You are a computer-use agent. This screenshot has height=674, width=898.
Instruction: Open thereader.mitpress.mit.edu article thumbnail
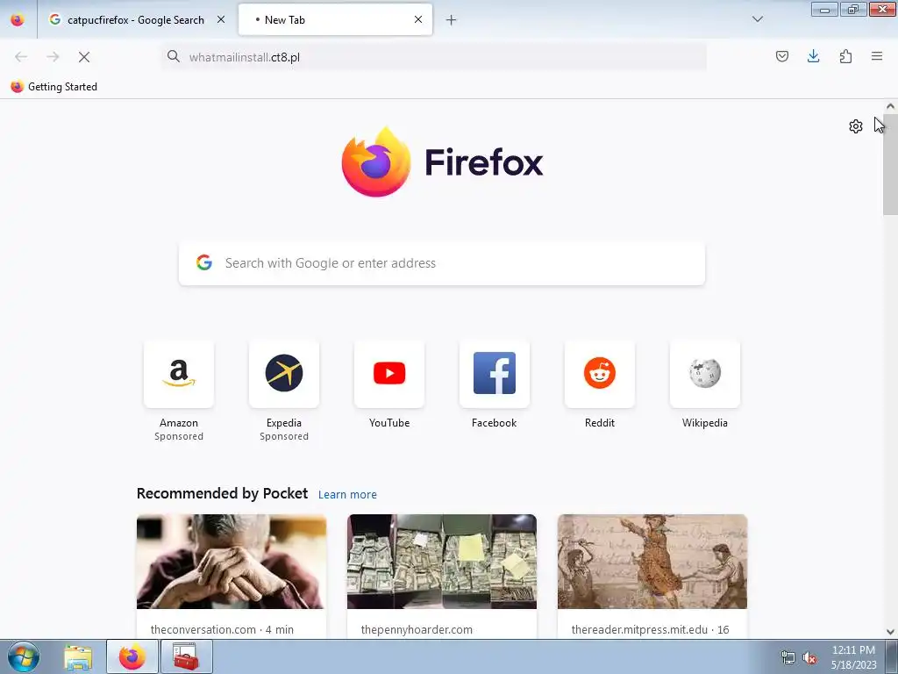pyautogui.click(x=652, y=562)
